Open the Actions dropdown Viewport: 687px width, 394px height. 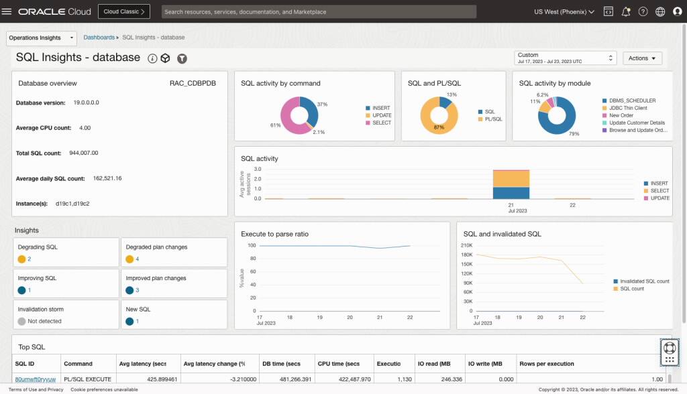click(641, 58)
